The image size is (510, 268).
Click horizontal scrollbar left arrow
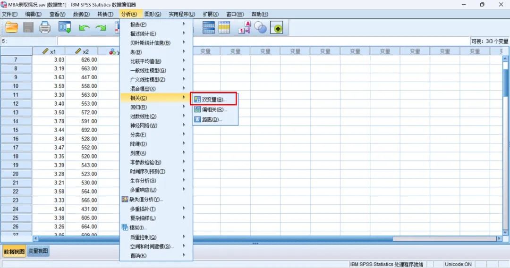(x=35, y=239)
